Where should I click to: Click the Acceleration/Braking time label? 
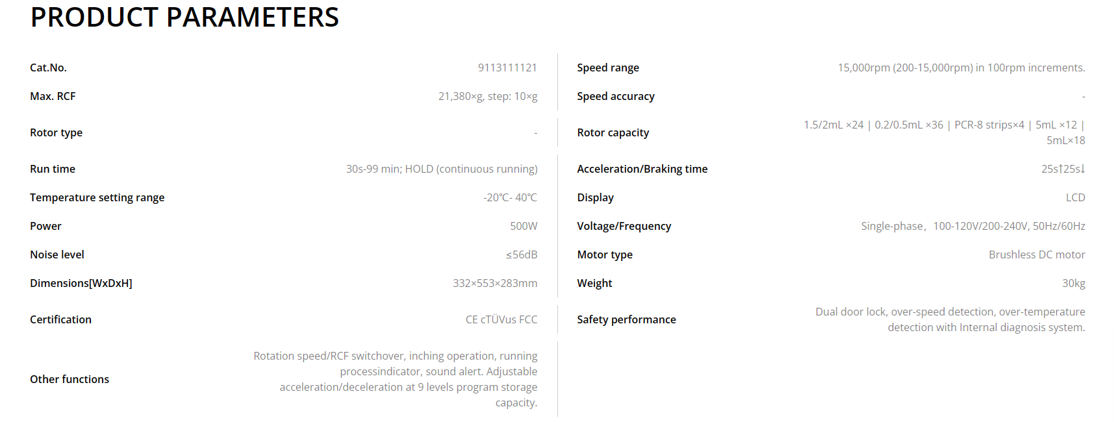pyautogui.click(x=642, y=169)
